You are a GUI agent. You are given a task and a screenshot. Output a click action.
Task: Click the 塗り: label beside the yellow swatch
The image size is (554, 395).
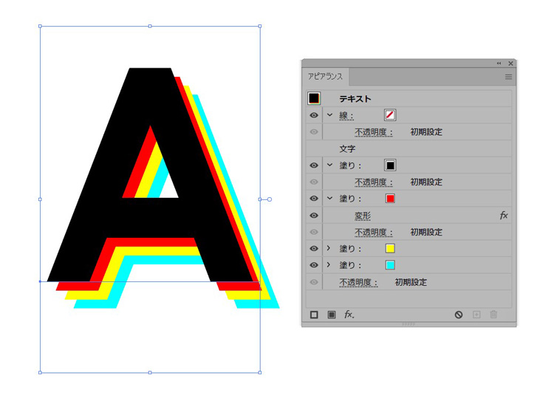pyautogui.click(x=350, y=249)
